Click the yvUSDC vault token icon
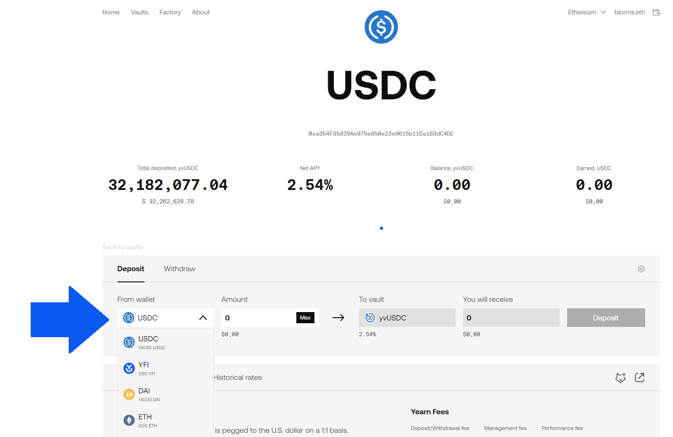The width and height of the screenshot is (673, 437). pos(370,318)
